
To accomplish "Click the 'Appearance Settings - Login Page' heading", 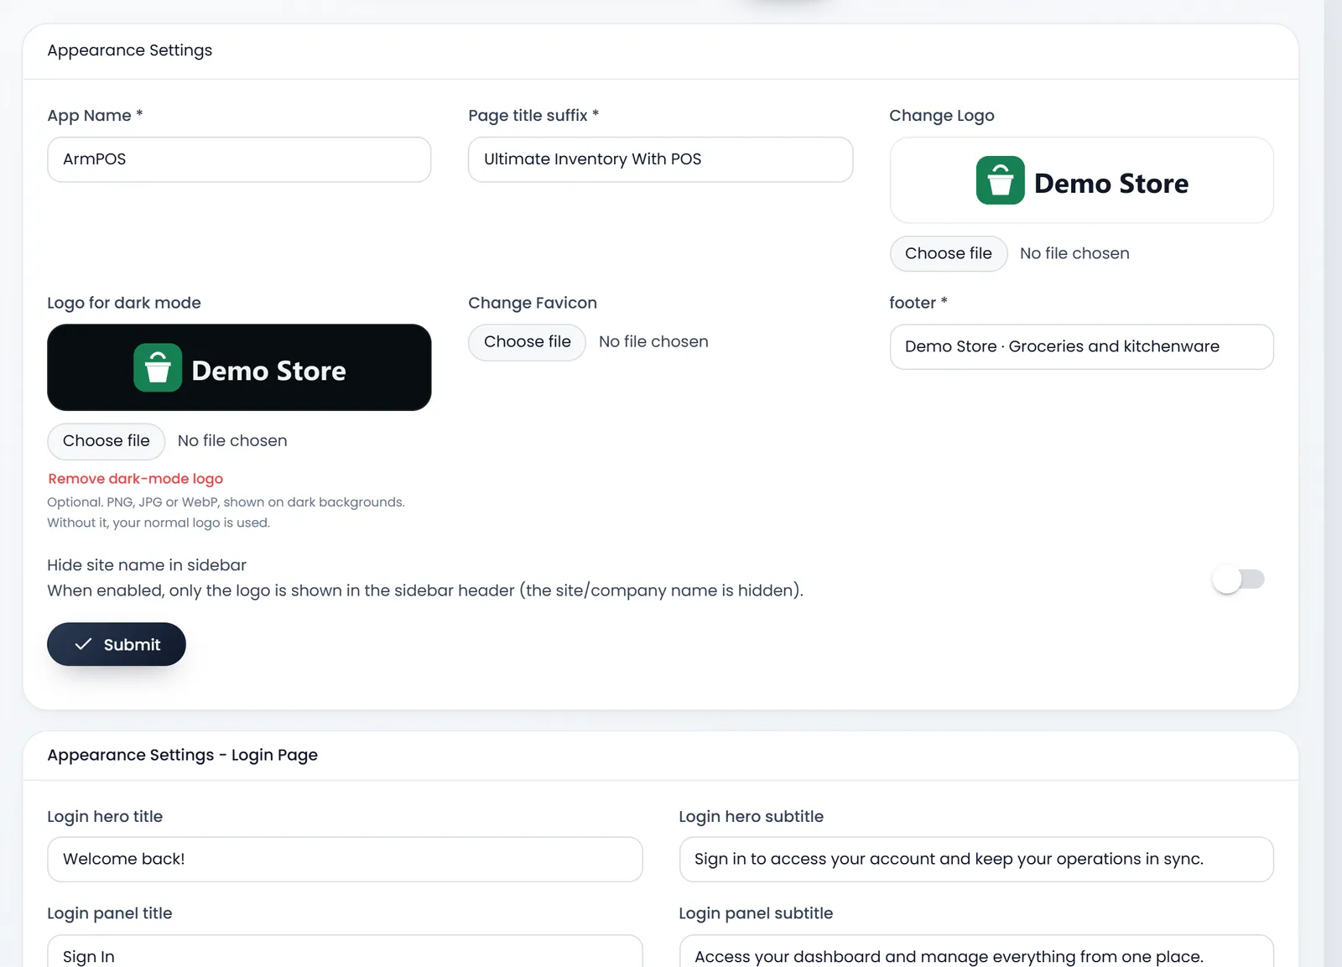I will coord(182,755).
